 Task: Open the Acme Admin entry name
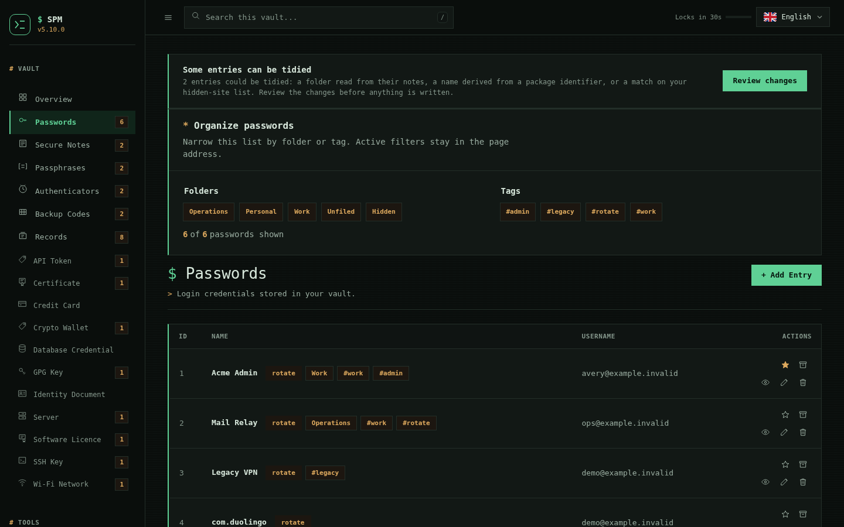[x=234, y=373]
